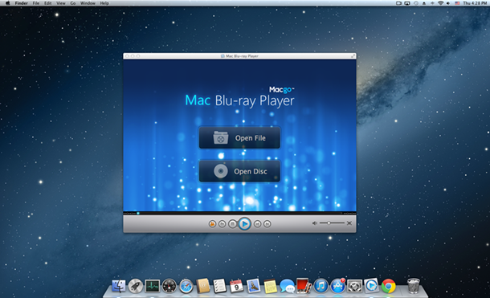490x298 pixels.
Task: Click the eject icon in menu bar
Action: click(x=424, y=3)
